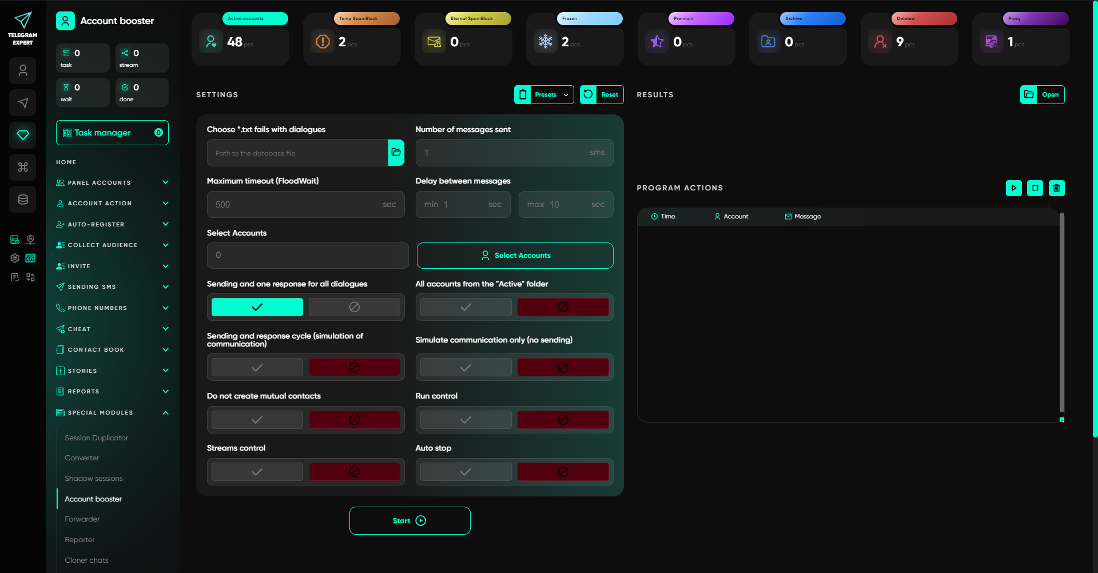
Task: Click the path to database file input field
Action: [297, 153]
